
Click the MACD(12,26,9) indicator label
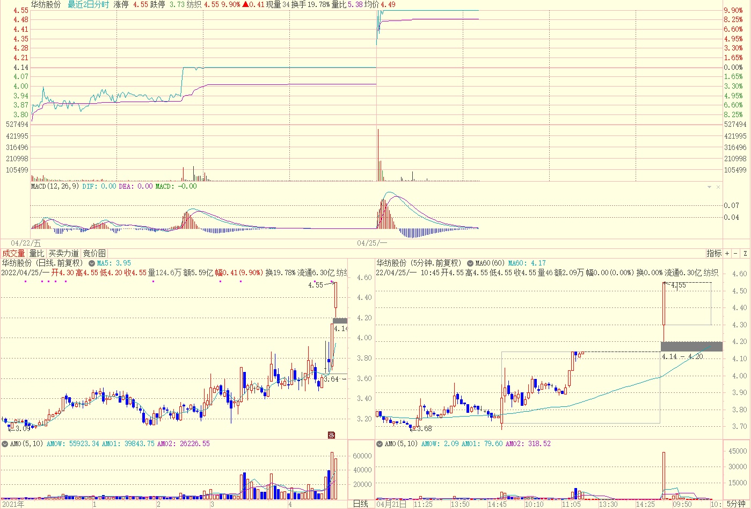55,187
